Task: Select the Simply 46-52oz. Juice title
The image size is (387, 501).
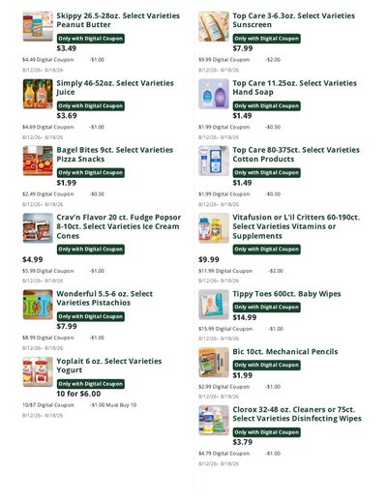Action: pyautogui.click(x=115, y=87)
